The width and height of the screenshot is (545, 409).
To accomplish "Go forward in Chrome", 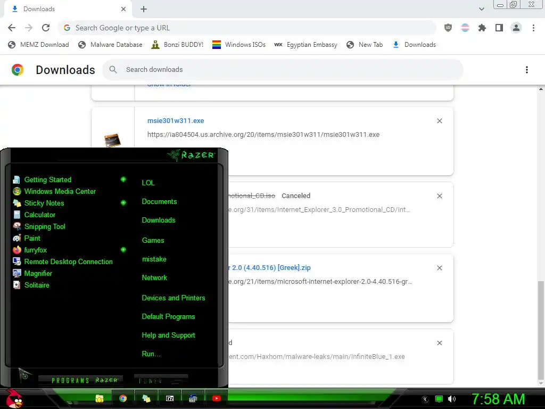I will coord(29,28).
